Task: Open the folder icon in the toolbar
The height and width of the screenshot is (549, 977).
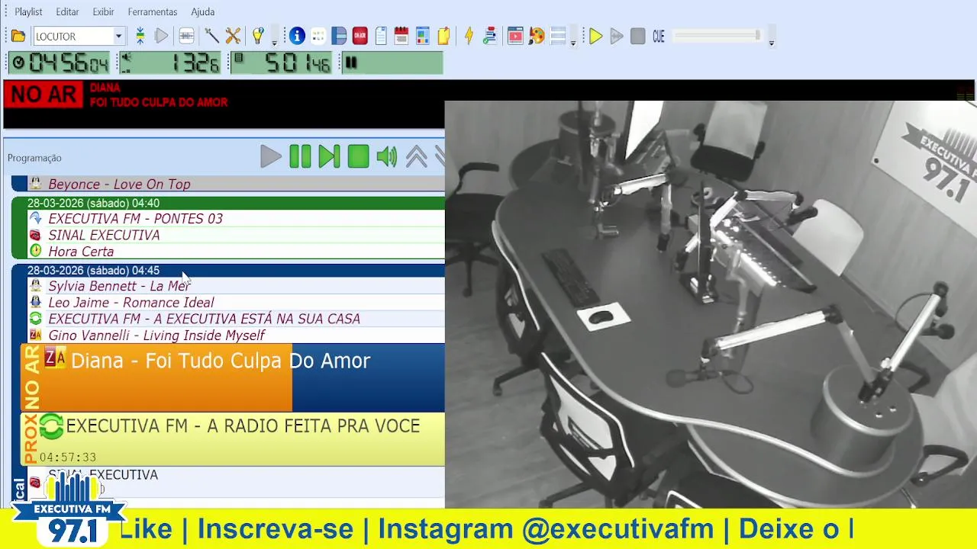Action: (x=18, y=36)
